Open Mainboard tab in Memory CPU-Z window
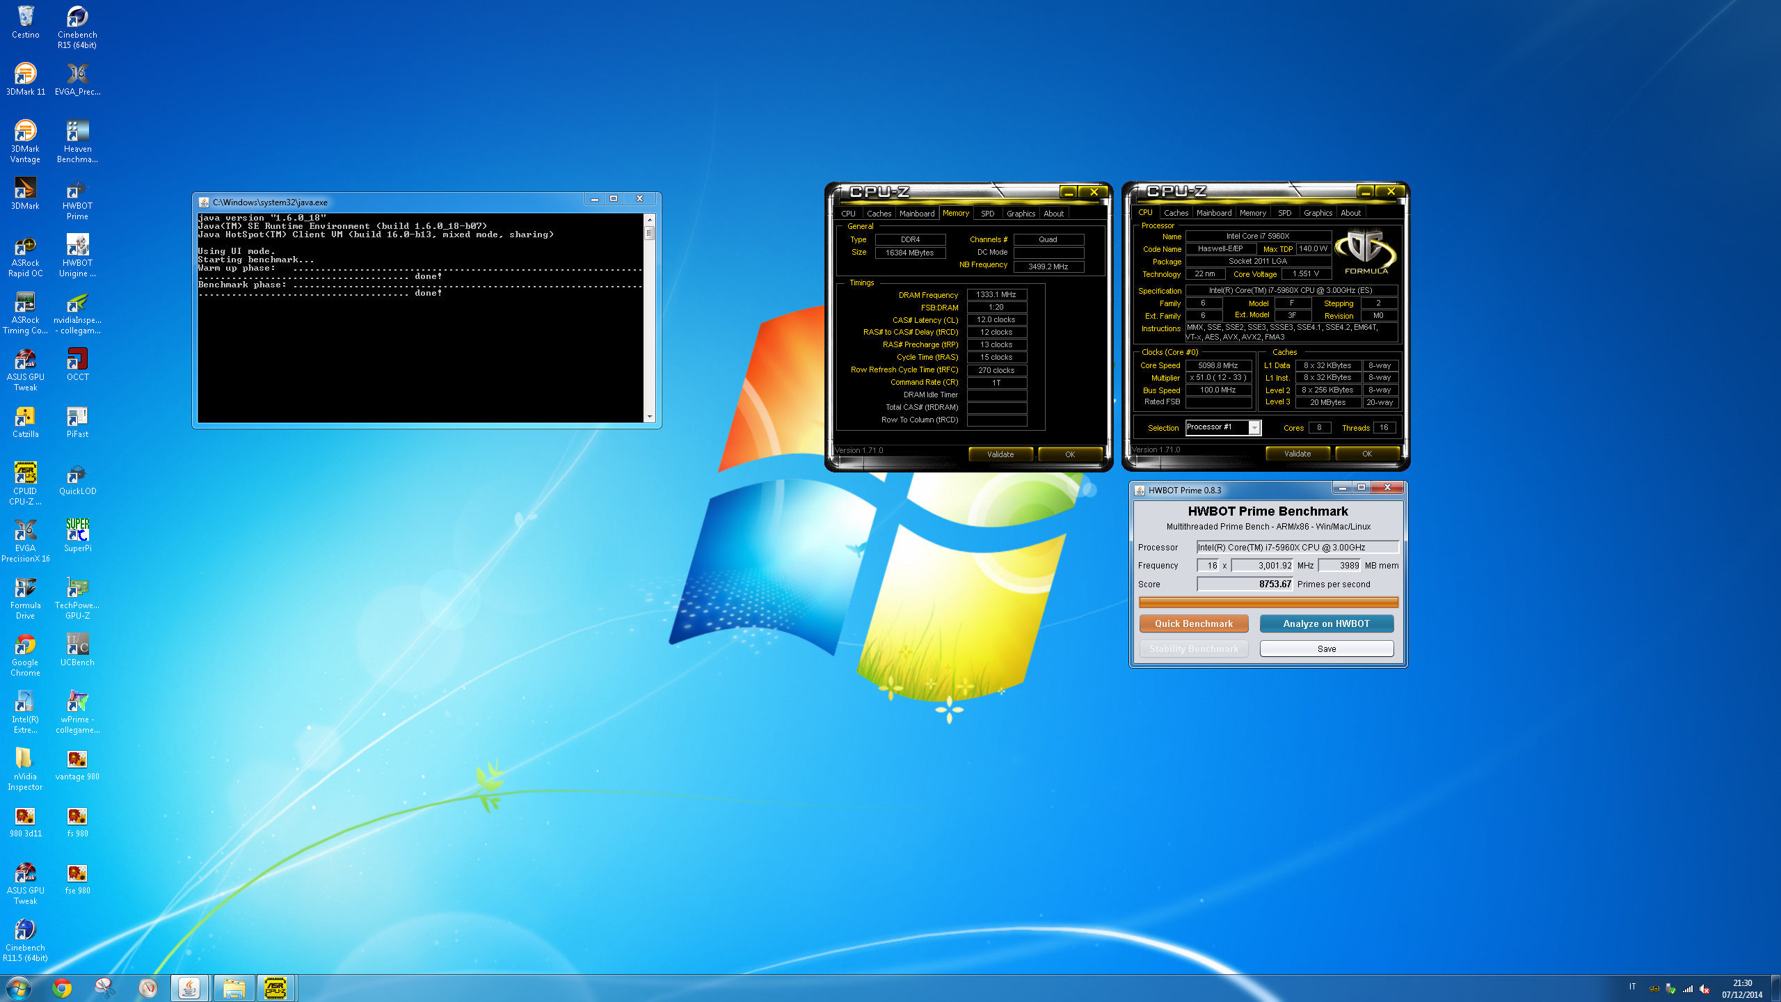The height and width of the screenshot is (1002, 1781). pos(917,214)
